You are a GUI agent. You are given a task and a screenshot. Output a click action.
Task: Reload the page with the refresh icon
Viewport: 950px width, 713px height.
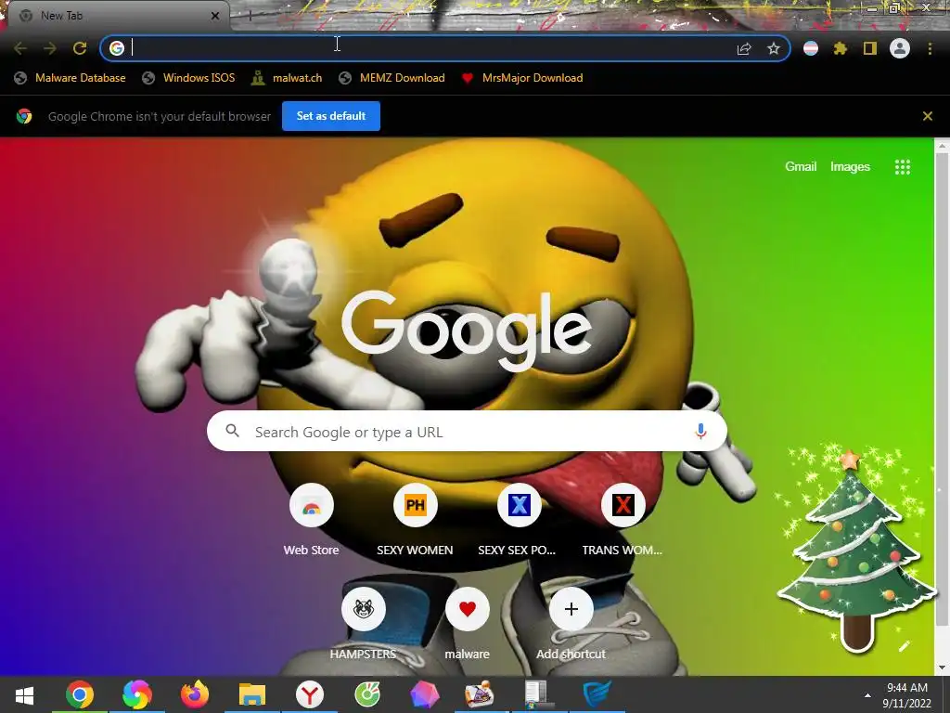80,48
